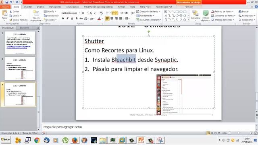The image size is (258, 145).
Task: Justify text in paragraph group
Action: coord(121,19)
